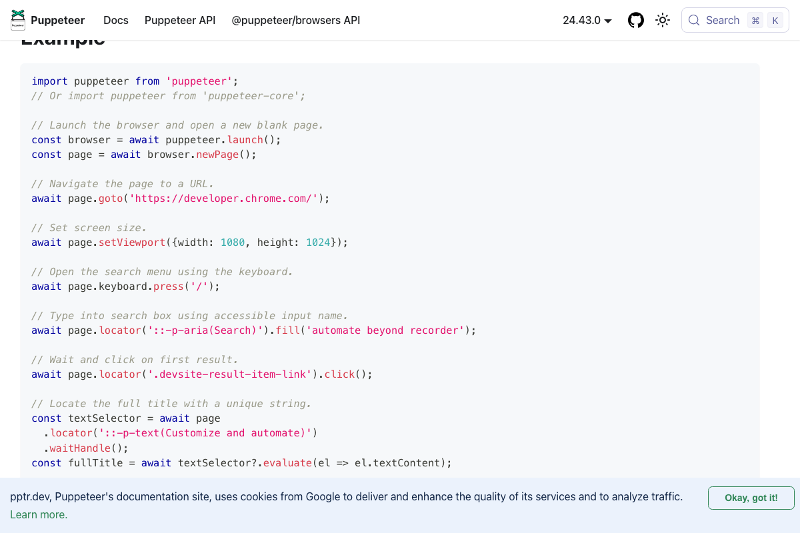The height and width of the screenshot is (533, 800).
Task: Click the ⌘ shortcut key badge
Action: click(x=755, y=20)
